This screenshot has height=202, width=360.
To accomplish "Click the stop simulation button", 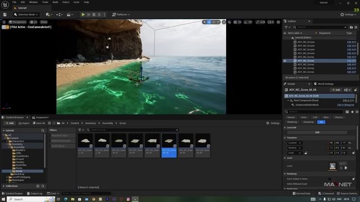I will [94, 15].
